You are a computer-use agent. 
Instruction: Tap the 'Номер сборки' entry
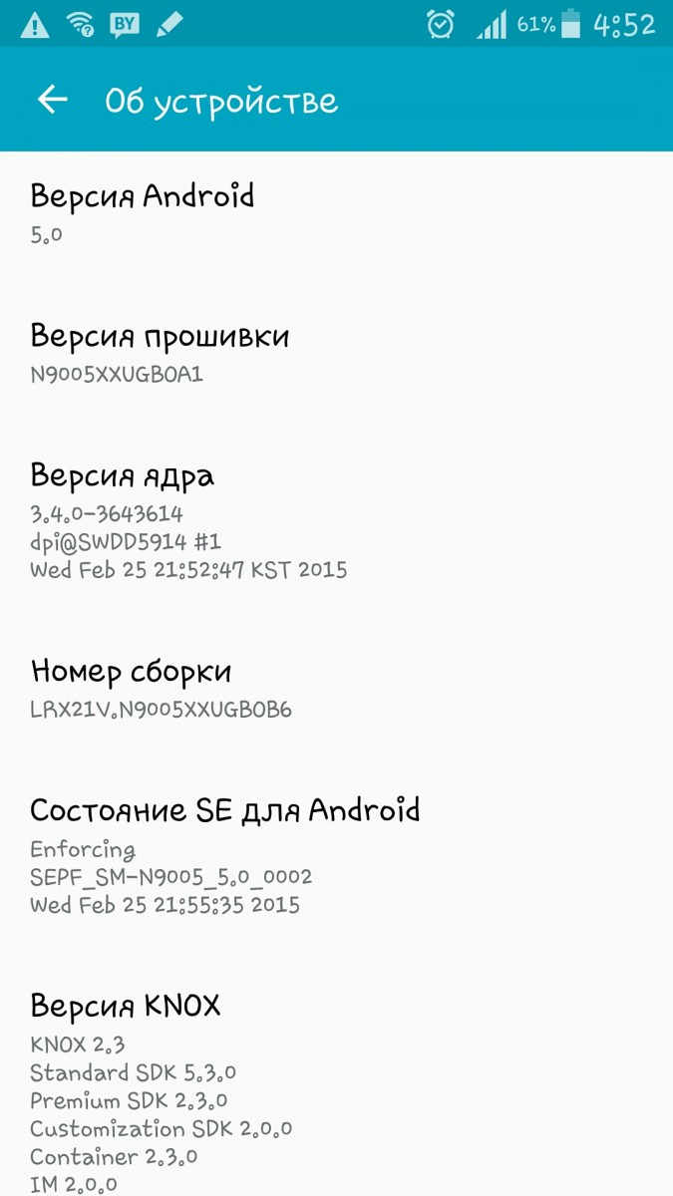[x=336, y=690]
